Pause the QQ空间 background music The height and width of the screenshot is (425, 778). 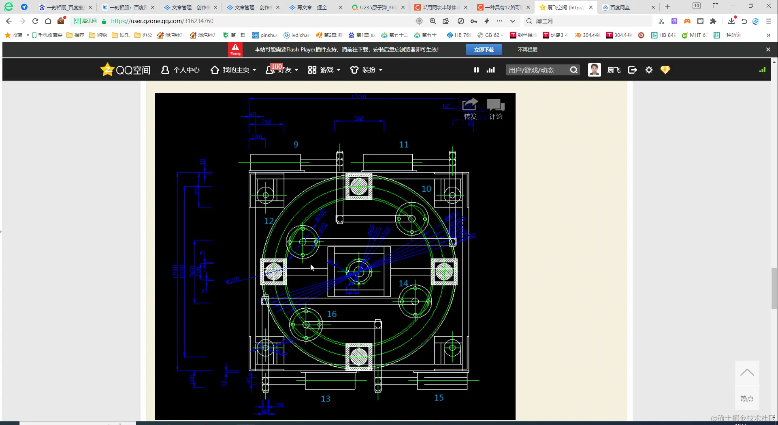click(476, 70)
